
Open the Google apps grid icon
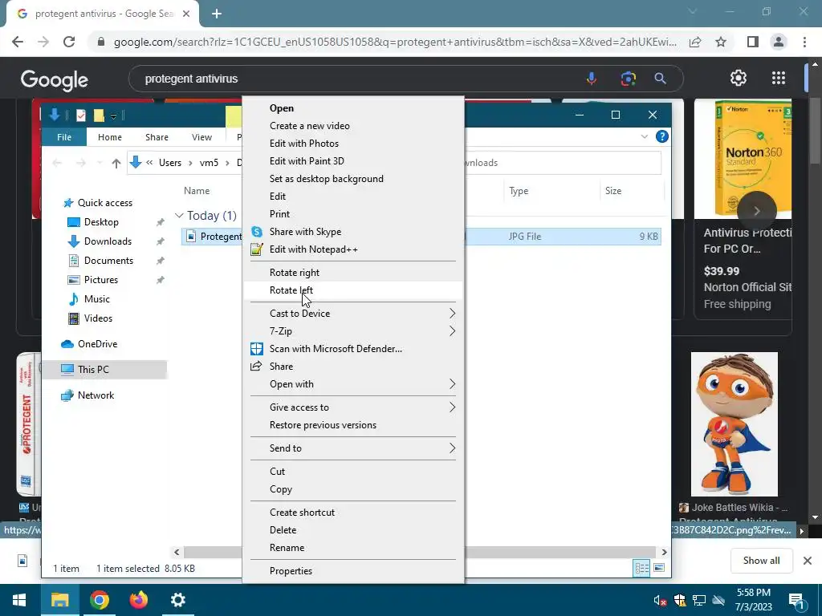(x=779, y=78)
